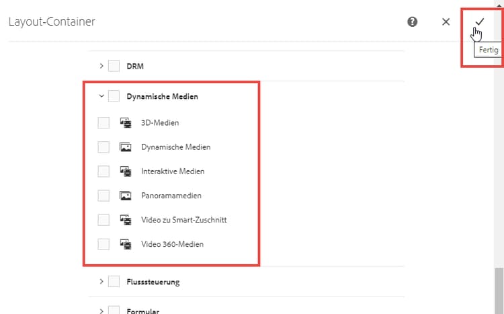Select the Video 360-Medien item label
Image resolution: width=504 pixels, height=314 pixels.
click(172, 244)
